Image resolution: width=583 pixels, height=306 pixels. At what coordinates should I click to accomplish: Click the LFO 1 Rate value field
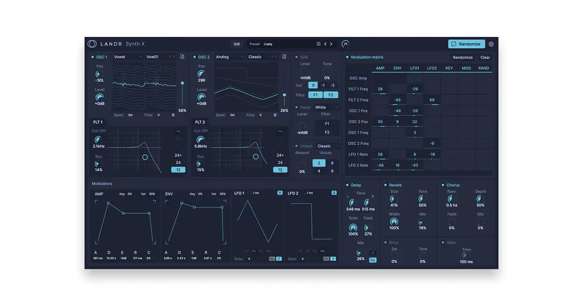(249, 259)
